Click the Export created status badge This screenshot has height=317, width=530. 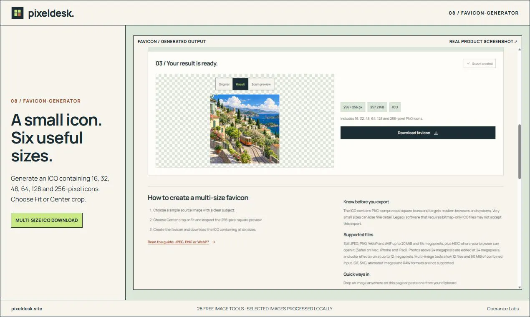click(x=480, y=64)
